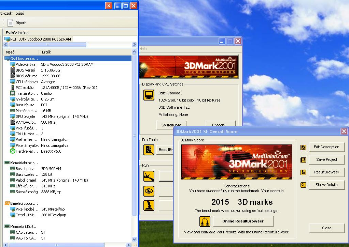Click the Sávszélesség row memory icon

point(13,192)
